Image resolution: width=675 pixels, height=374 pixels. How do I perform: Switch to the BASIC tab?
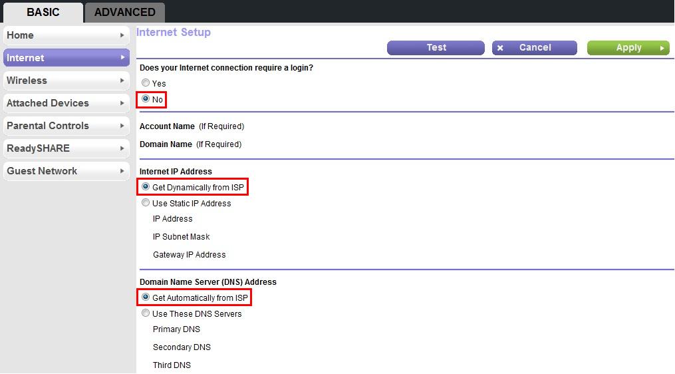[x=43, y=13]
